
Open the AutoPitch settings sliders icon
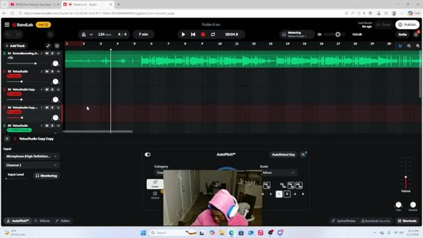click(x=303, y=155)
